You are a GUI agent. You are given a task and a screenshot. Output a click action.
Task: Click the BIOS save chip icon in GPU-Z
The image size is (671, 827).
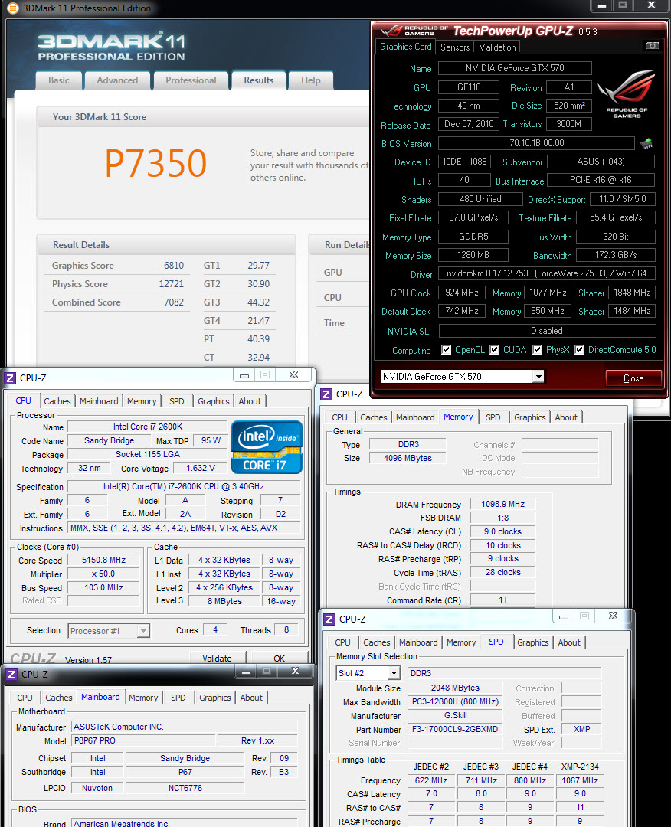[x=646, y=143]
